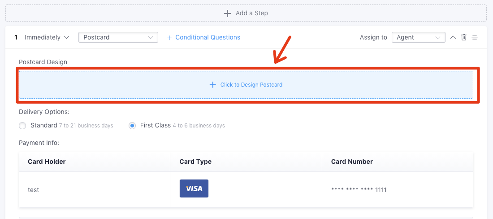Click the Card Type column header

click(195, 162)
